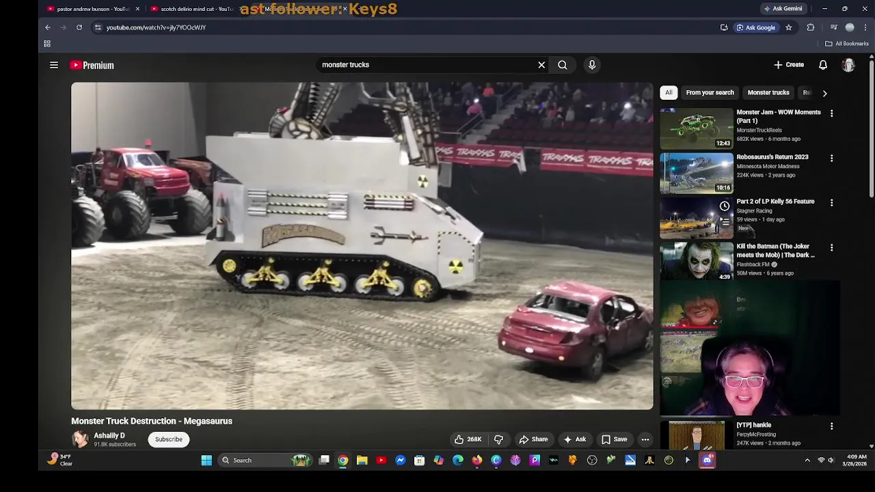Close the pastor andrew bunson tab
This screenshot has height=492, width=875.
137,9
